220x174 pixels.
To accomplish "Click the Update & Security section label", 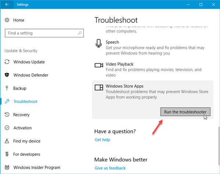I will point(21,51).
